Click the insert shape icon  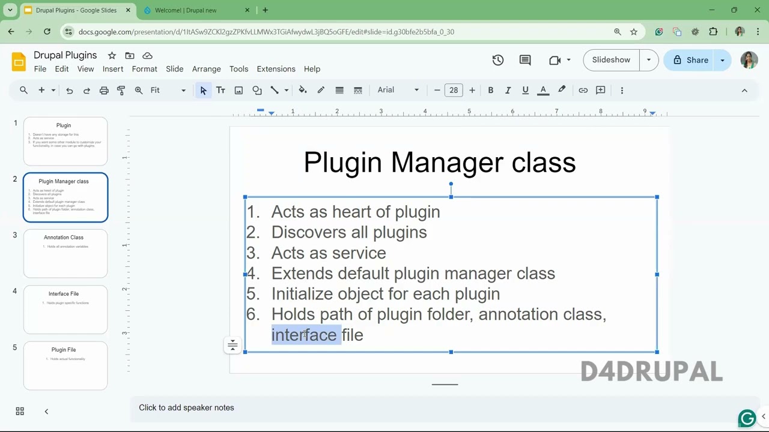257,90
